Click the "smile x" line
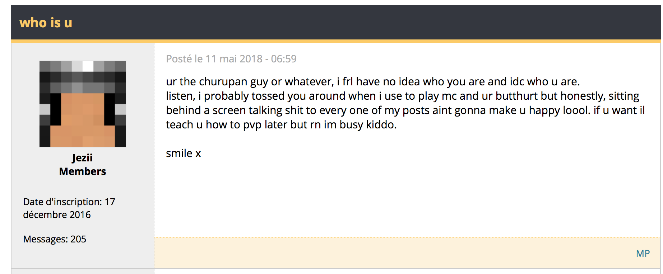 [x=183, y=153]
